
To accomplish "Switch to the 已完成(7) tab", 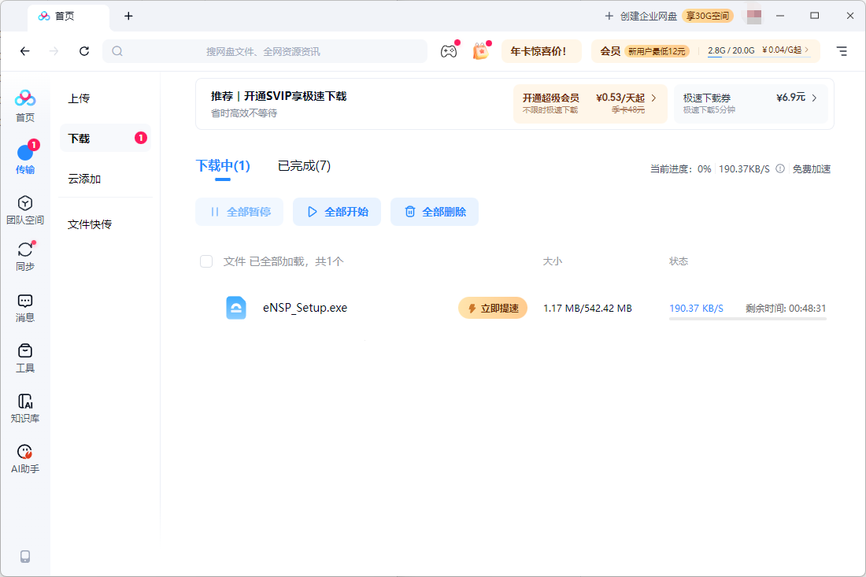I will coord(305,165).
